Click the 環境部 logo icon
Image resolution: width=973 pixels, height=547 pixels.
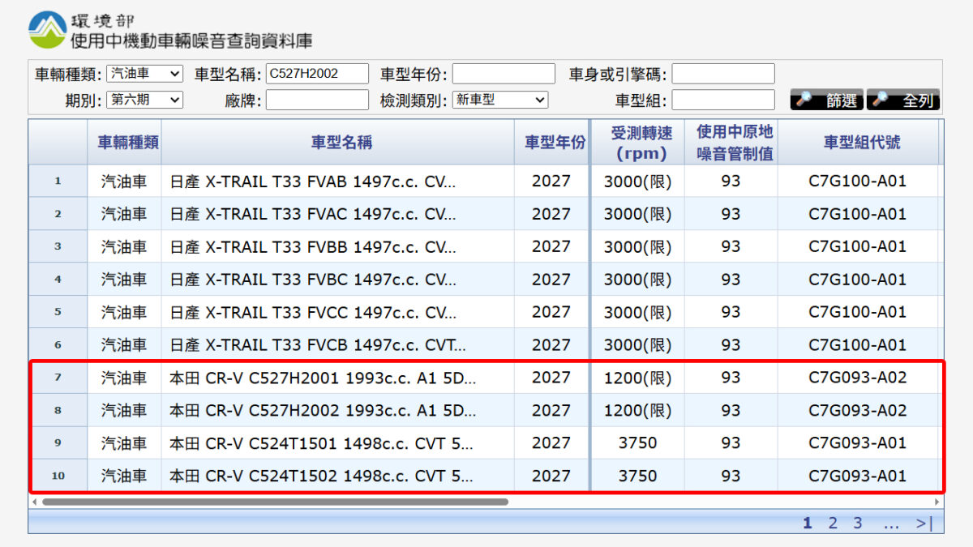tap(48, 30)
